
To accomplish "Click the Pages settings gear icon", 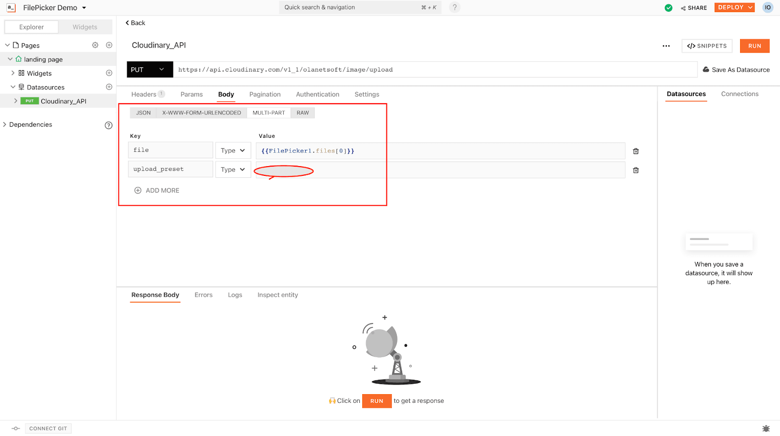I will tap(95, 45).
